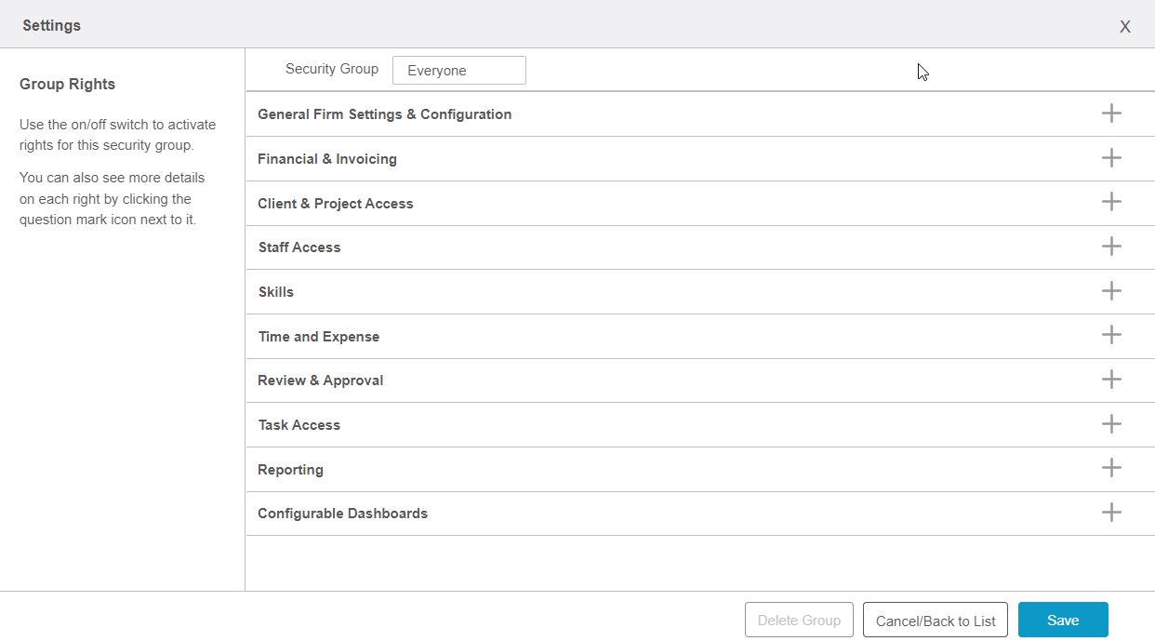
Task: Focus the Security Group name field
Action: [x=458, y=71]
